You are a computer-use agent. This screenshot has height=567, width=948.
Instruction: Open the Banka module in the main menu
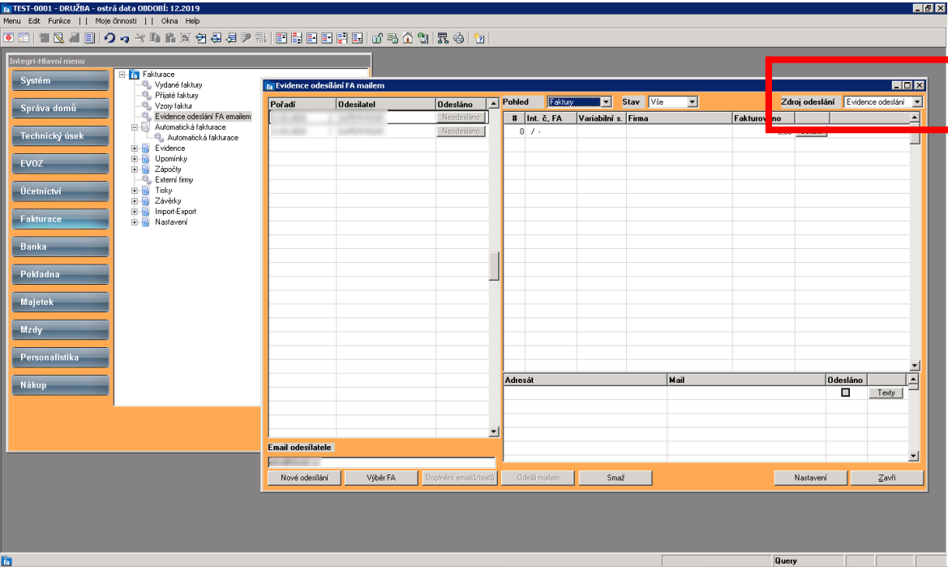[61, 247]
